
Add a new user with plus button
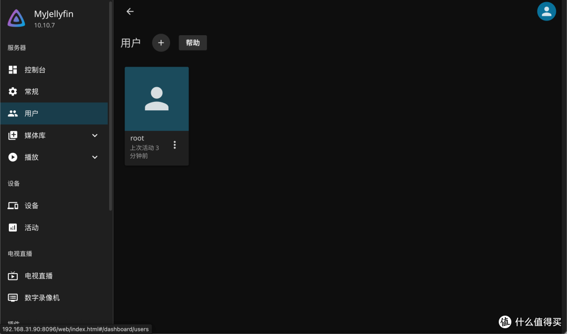[x=161, y=43]
